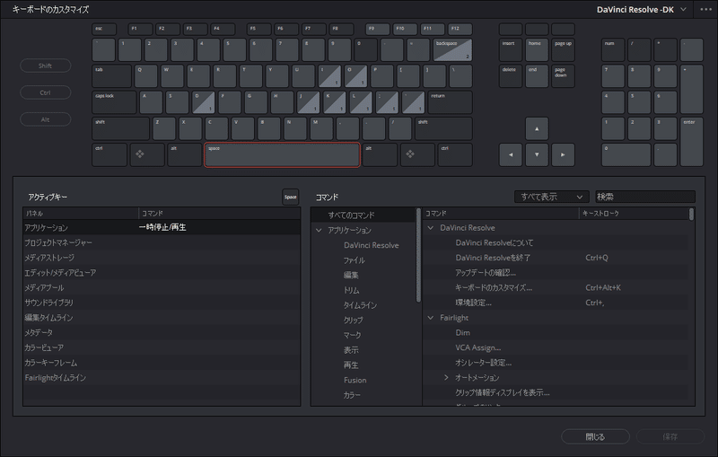The image size is (718, 457).
Task: Select the return key on virtual keyboard
Action: 450,102
